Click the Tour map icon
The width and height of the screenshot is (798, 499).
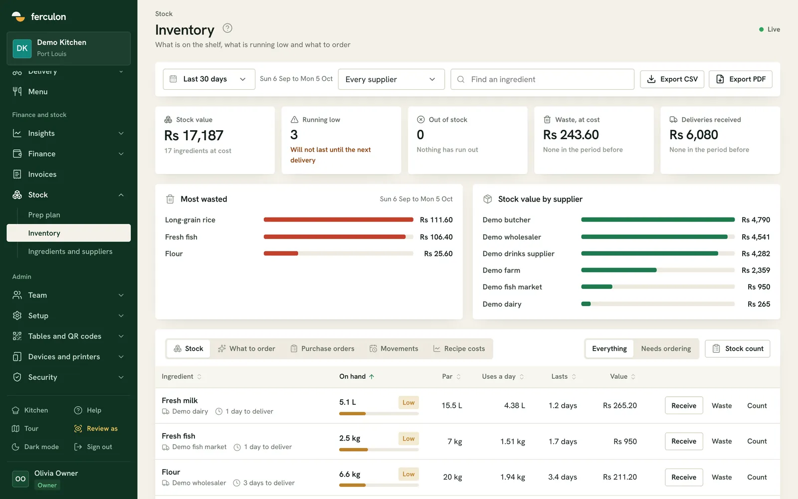click(15, 429)
